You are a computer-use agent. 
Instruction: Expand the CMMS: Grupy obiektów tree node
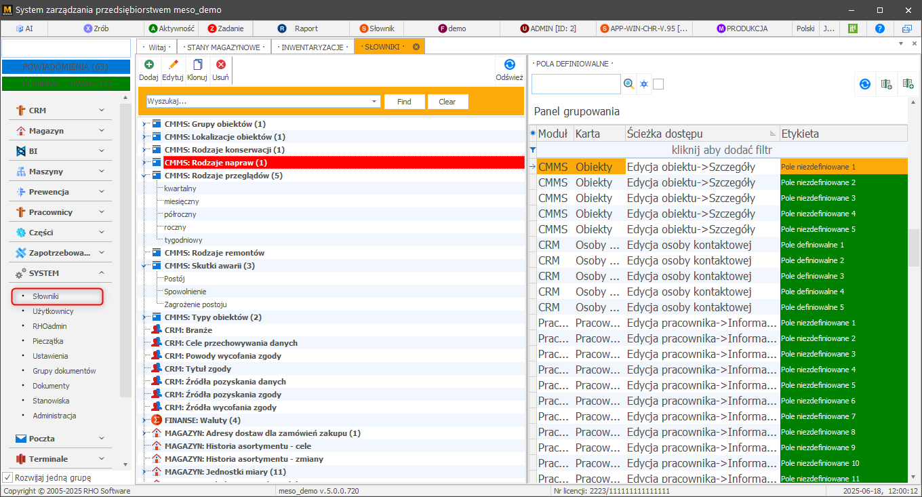pos(144,124)
